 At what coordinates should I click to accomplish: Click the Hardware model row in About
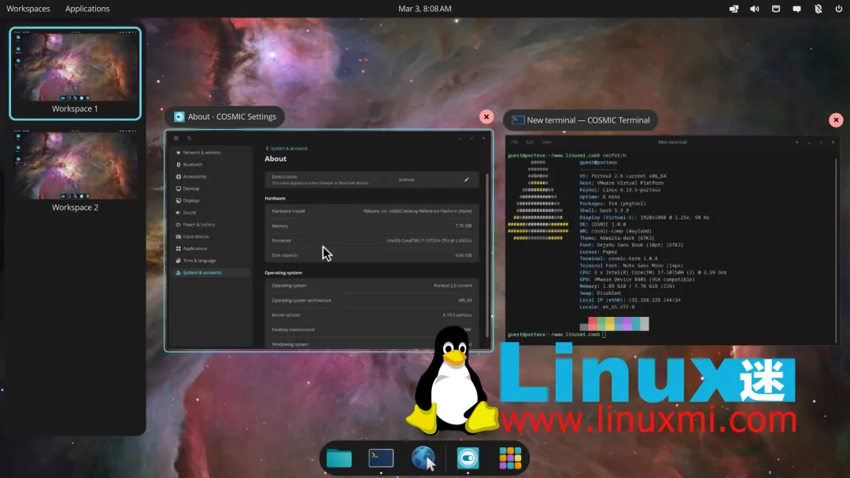(371, 211)
